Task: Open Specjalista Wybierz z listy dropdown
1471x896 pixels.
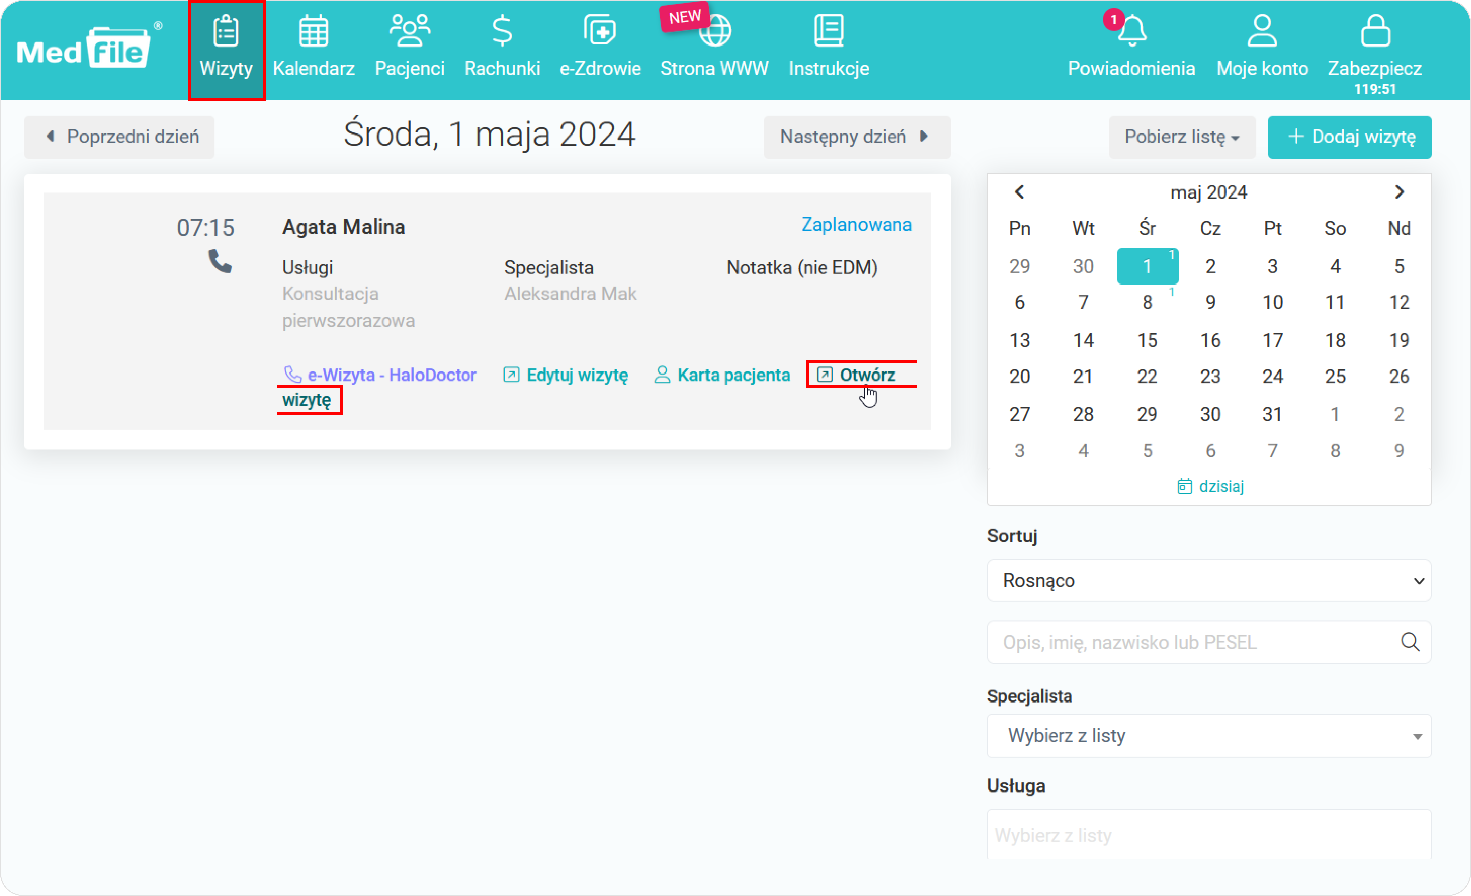Action: [1209, 736]
